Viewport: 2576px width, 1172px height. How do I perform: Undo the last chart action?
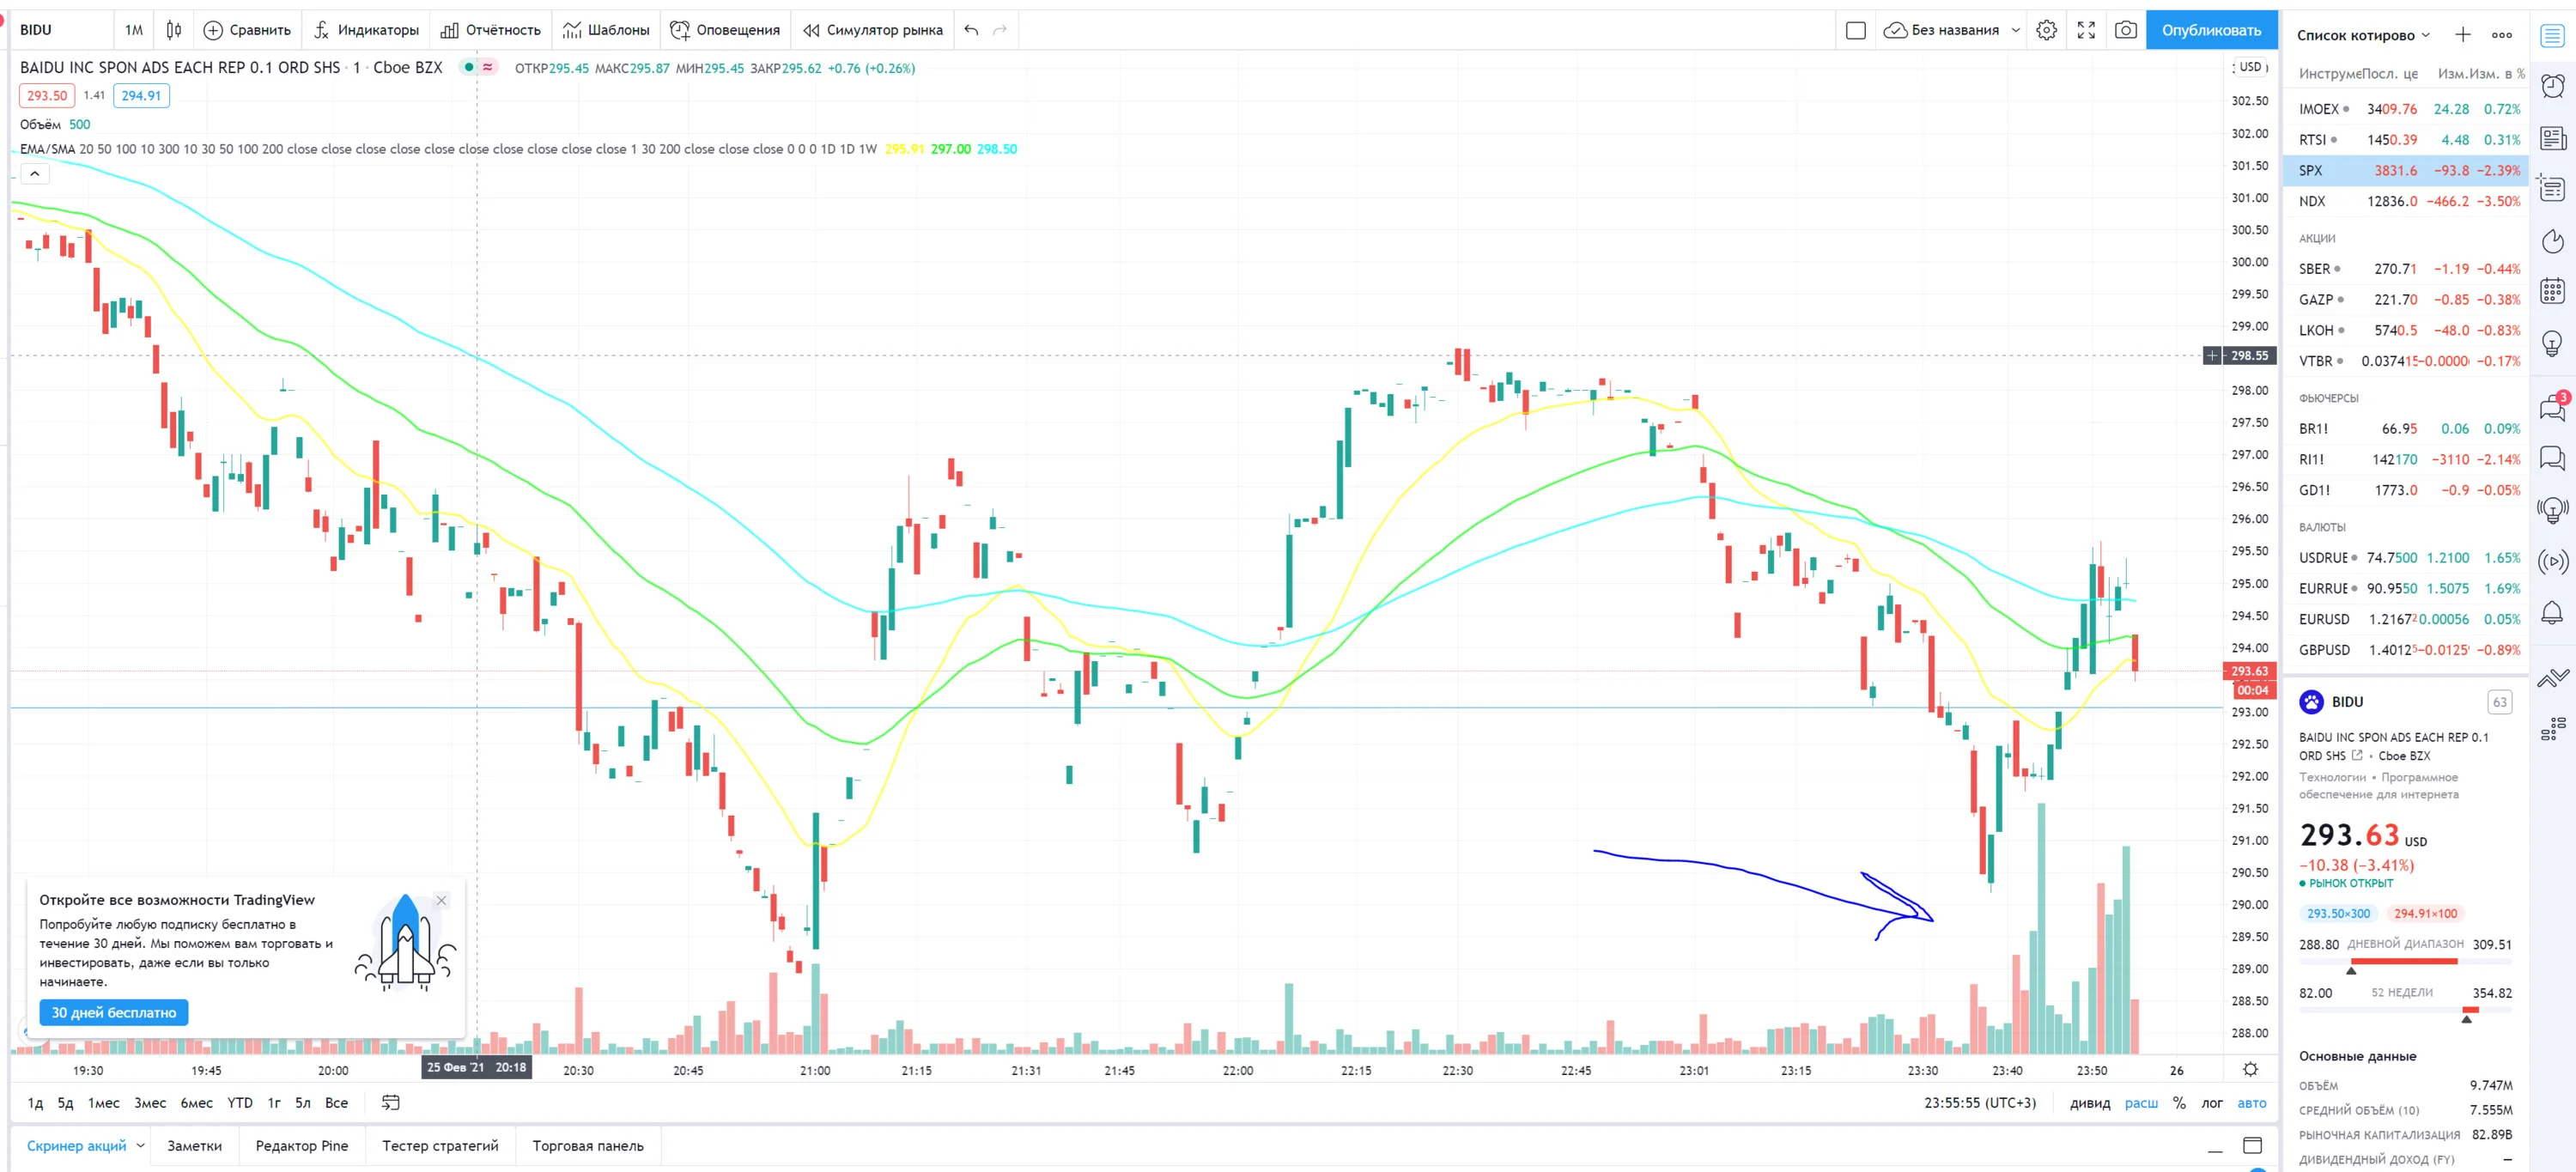tap(971, 30)
